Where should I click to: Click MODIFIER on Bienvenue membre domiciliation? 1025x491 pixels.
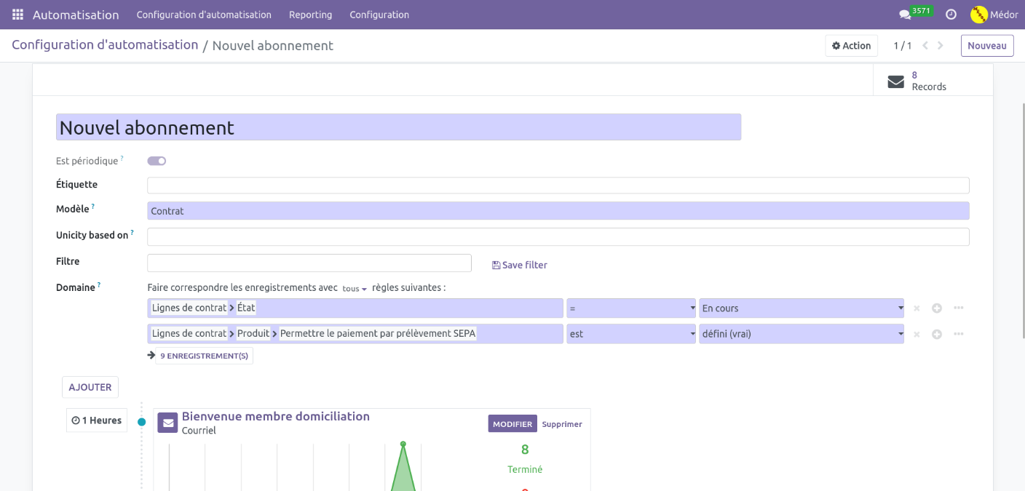512,424
